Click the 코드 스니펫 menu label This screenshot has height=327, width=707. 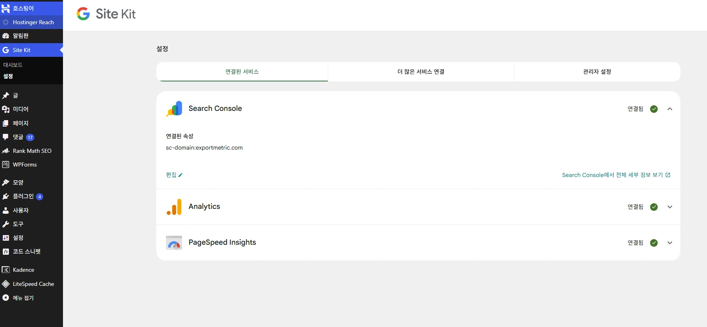[x=27, y=252]
